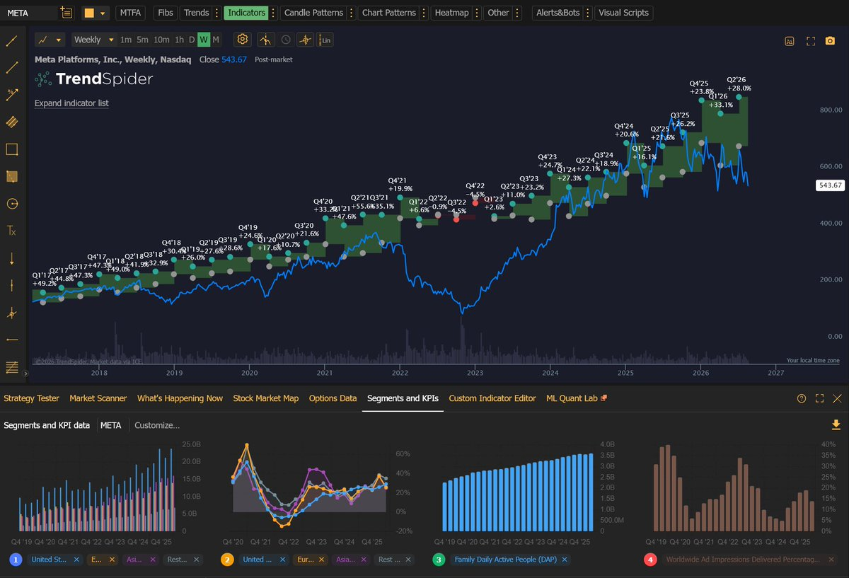Click the fullscreen chart icon
Screen dimensions: 849x578
click(811, 41)
